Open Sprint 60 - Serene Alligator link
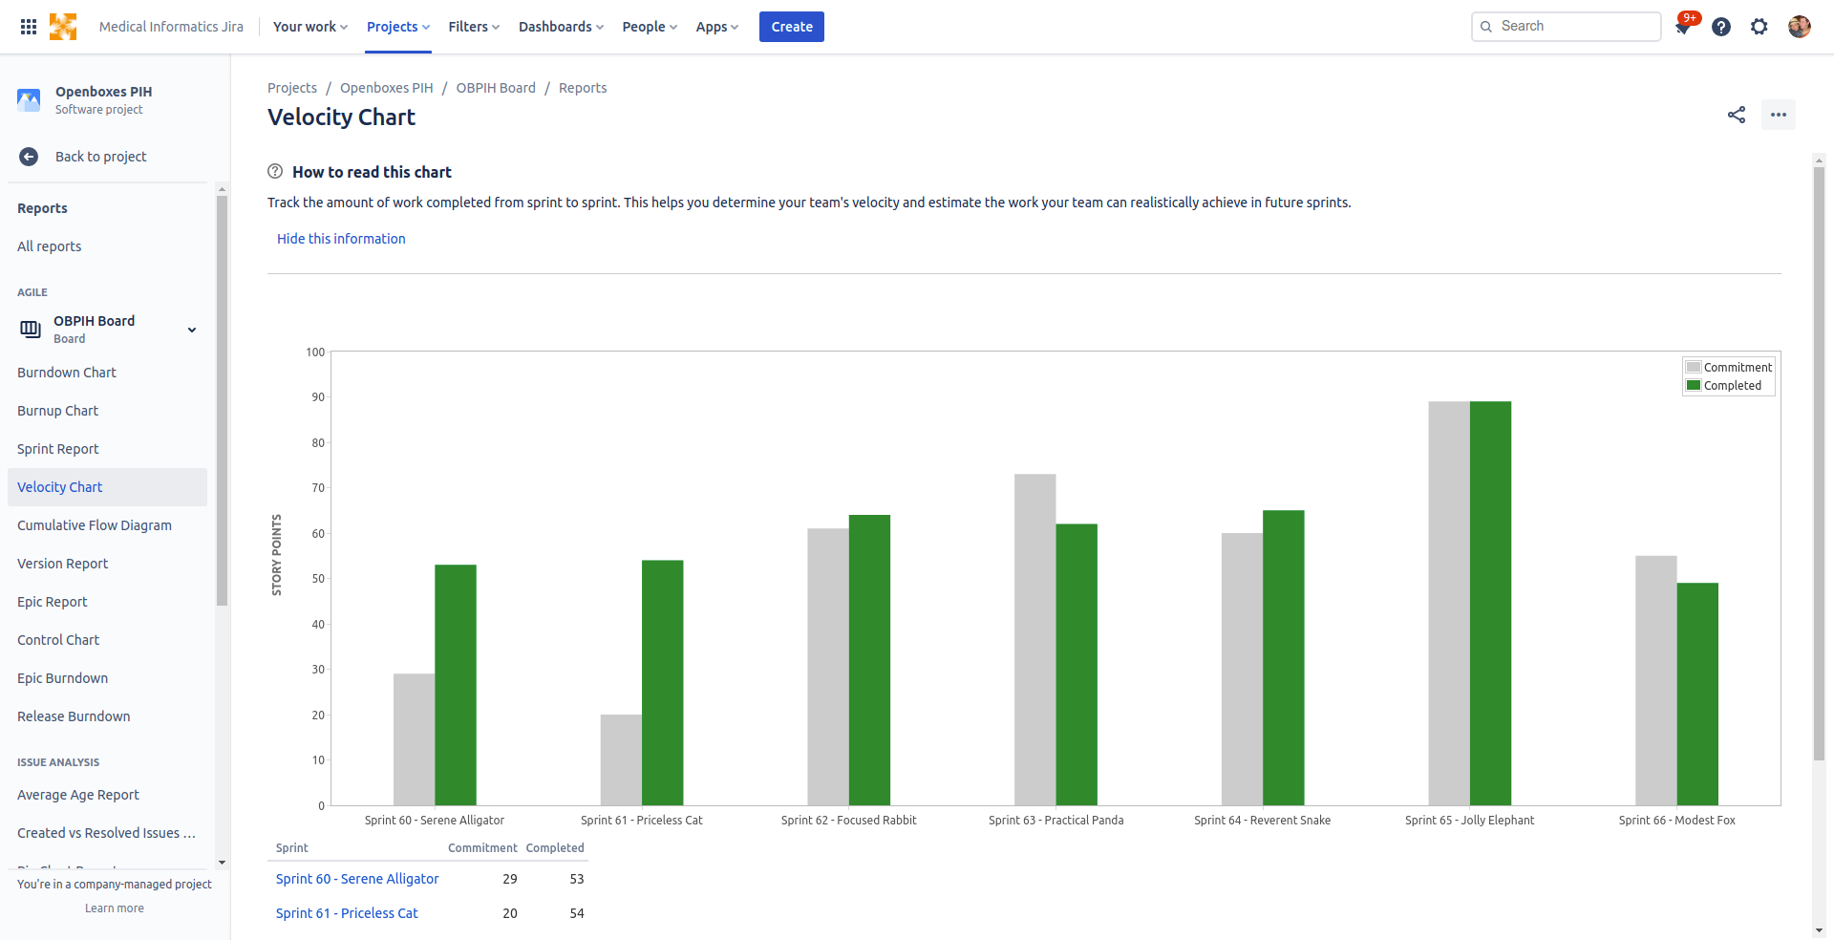This screenshot has height=940, width=1834. 357,879
